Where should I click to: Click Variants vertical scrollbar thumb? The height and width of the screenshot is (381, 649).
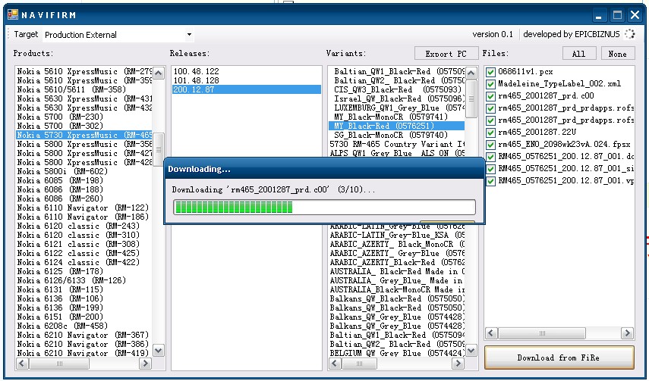point(471,98)
